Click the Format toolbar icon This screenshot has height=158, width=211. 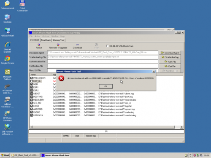coord(39,46)
